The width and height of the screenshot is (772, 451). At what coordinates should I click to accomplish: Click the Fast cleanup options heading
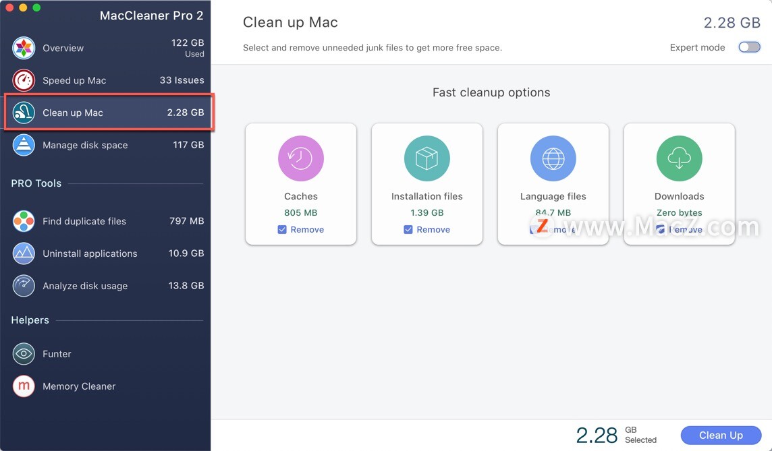click(x=491, y=92)
